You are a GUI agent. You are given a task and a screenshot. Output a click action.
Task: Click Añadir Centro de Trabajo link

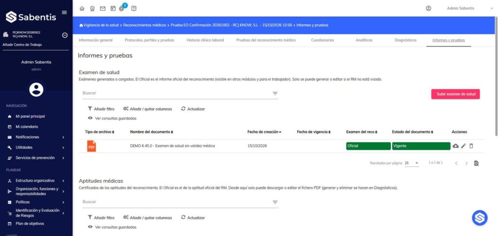tap(22, 45)
